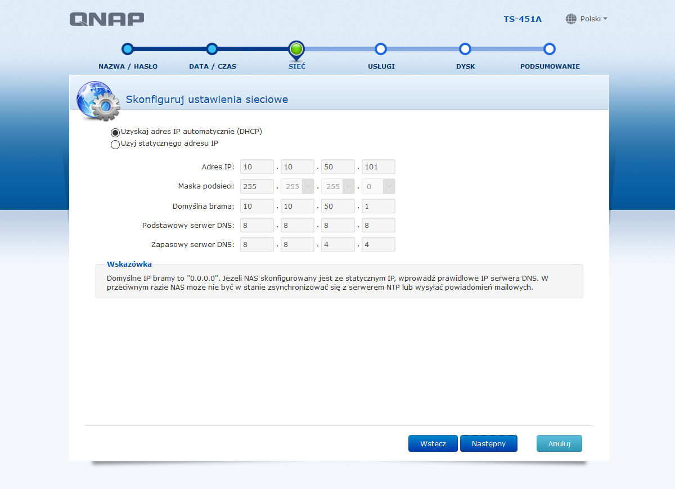Select Uzyskaj adres IP automatycznie (DHCP)
The height and width of the screenshot is (489, 675).
point(115,132)
